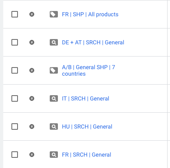Select checkbox for FR | SHP | All products

click(x=15, y=14)
